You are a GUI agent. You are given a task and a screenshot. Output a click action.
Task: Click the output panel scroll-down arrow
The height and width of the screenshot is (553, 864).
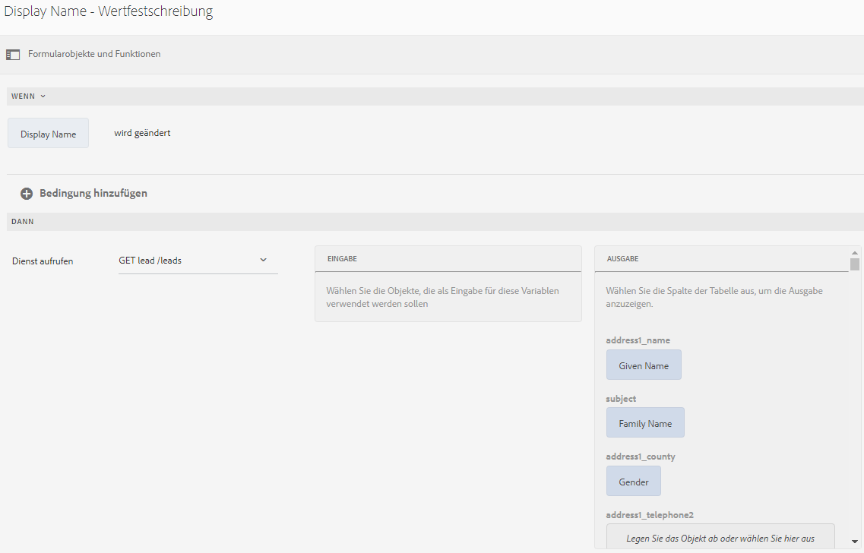855,542
